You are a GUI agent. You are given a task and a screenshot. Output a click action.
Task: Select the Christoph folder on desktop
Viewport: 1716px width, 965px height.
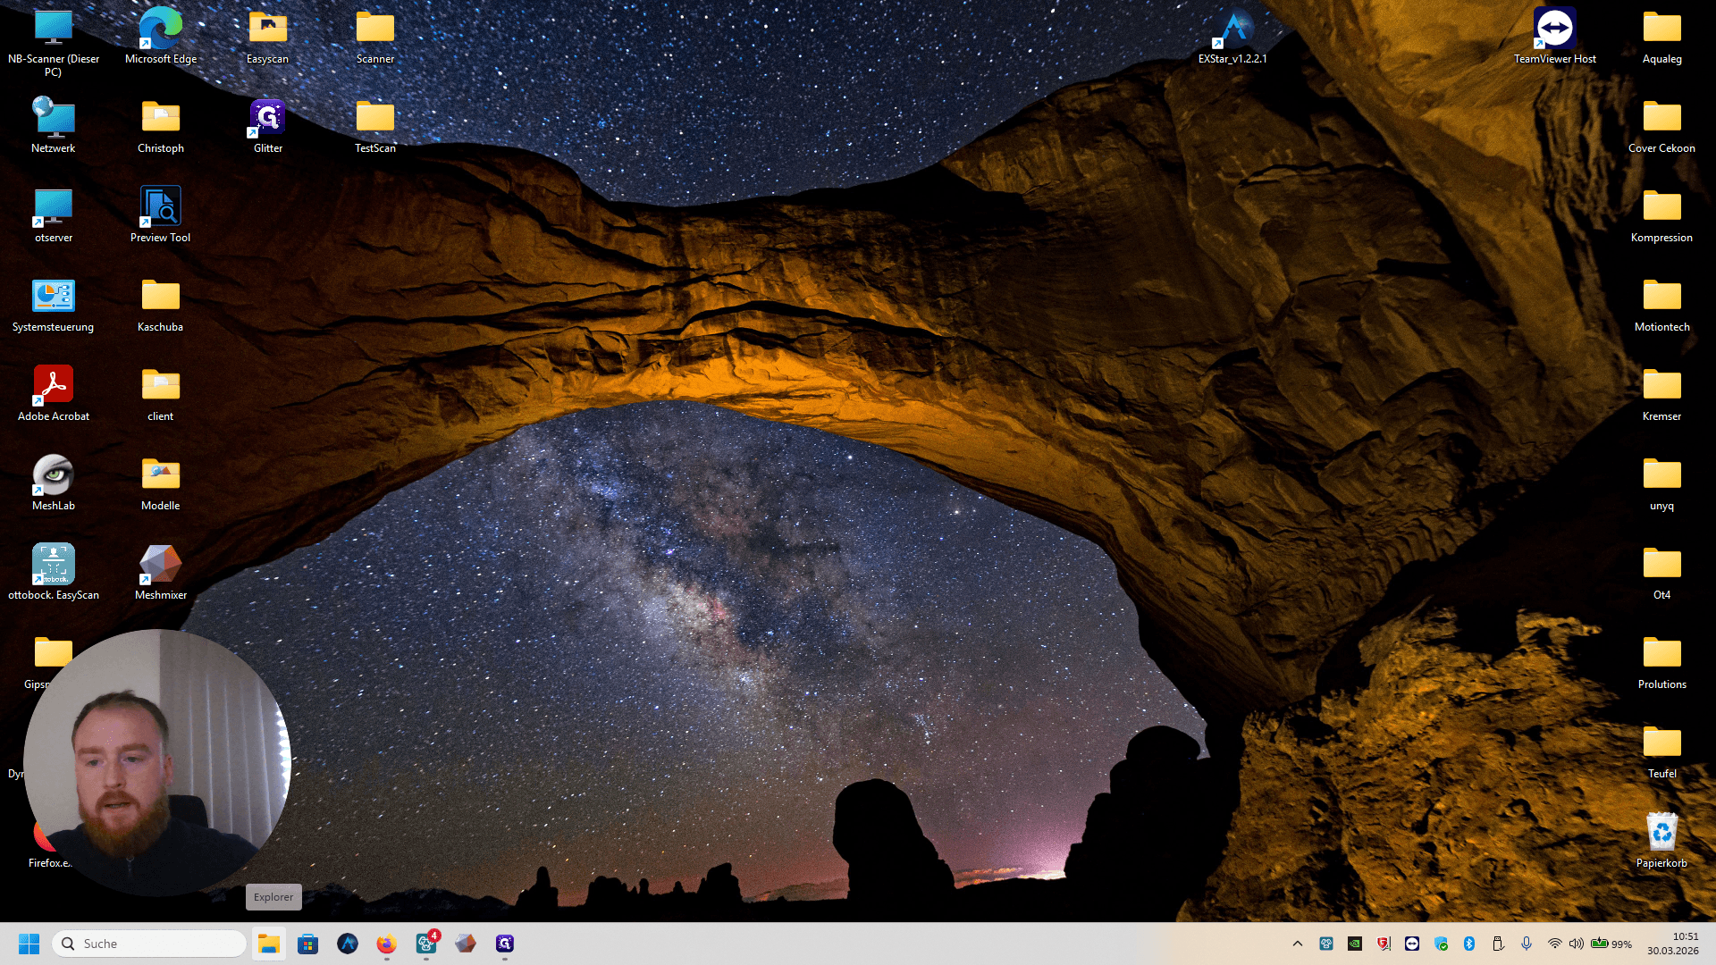[161, 126]
